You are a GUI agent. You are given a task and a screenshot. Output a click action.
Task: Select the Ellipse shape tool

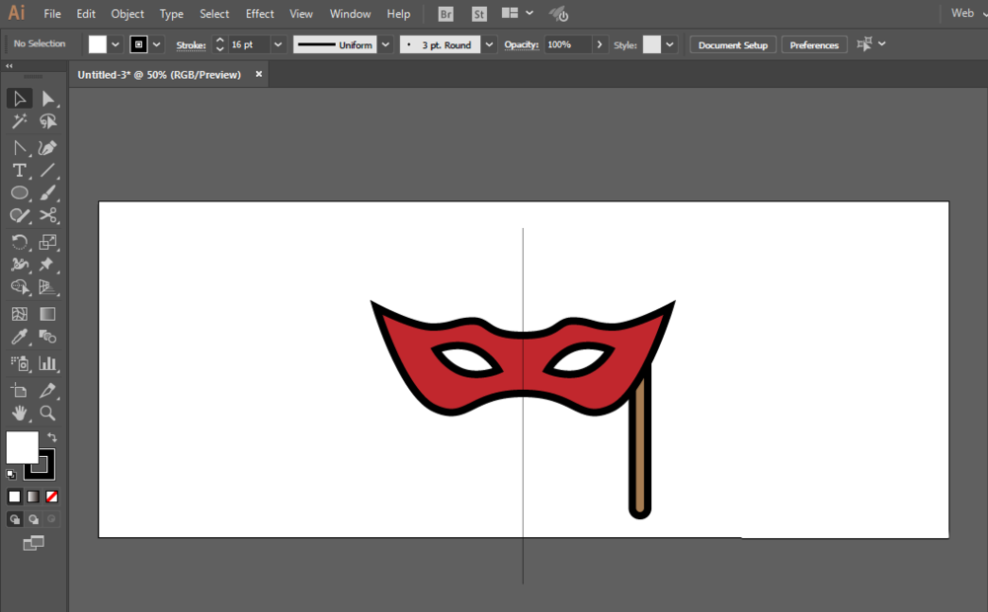[20, 193]
